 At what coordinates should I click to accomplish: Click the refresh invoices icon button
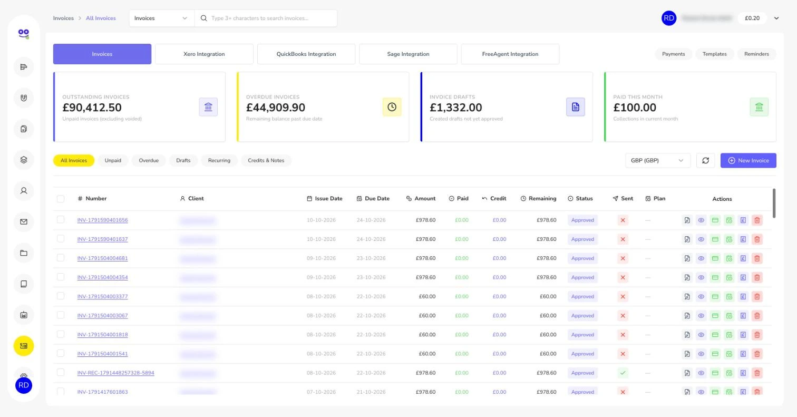(x=706, y=161)
